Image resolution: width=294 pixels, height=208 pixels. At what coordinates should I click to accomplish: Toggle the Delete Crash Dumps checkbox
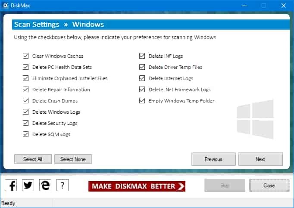coord(25,101)
